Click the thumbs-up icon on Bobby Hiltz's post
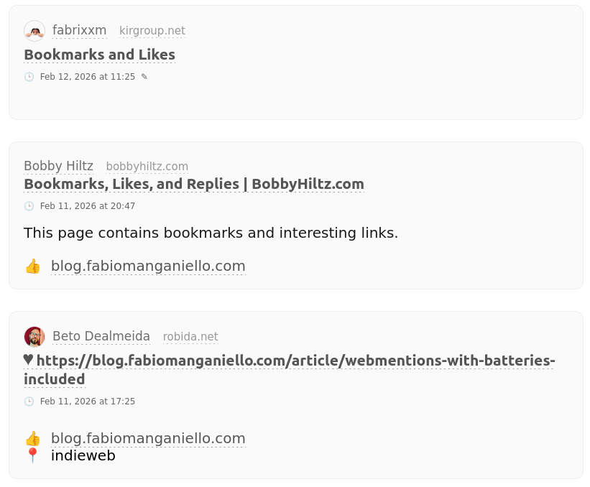 [x=32, y=266]
